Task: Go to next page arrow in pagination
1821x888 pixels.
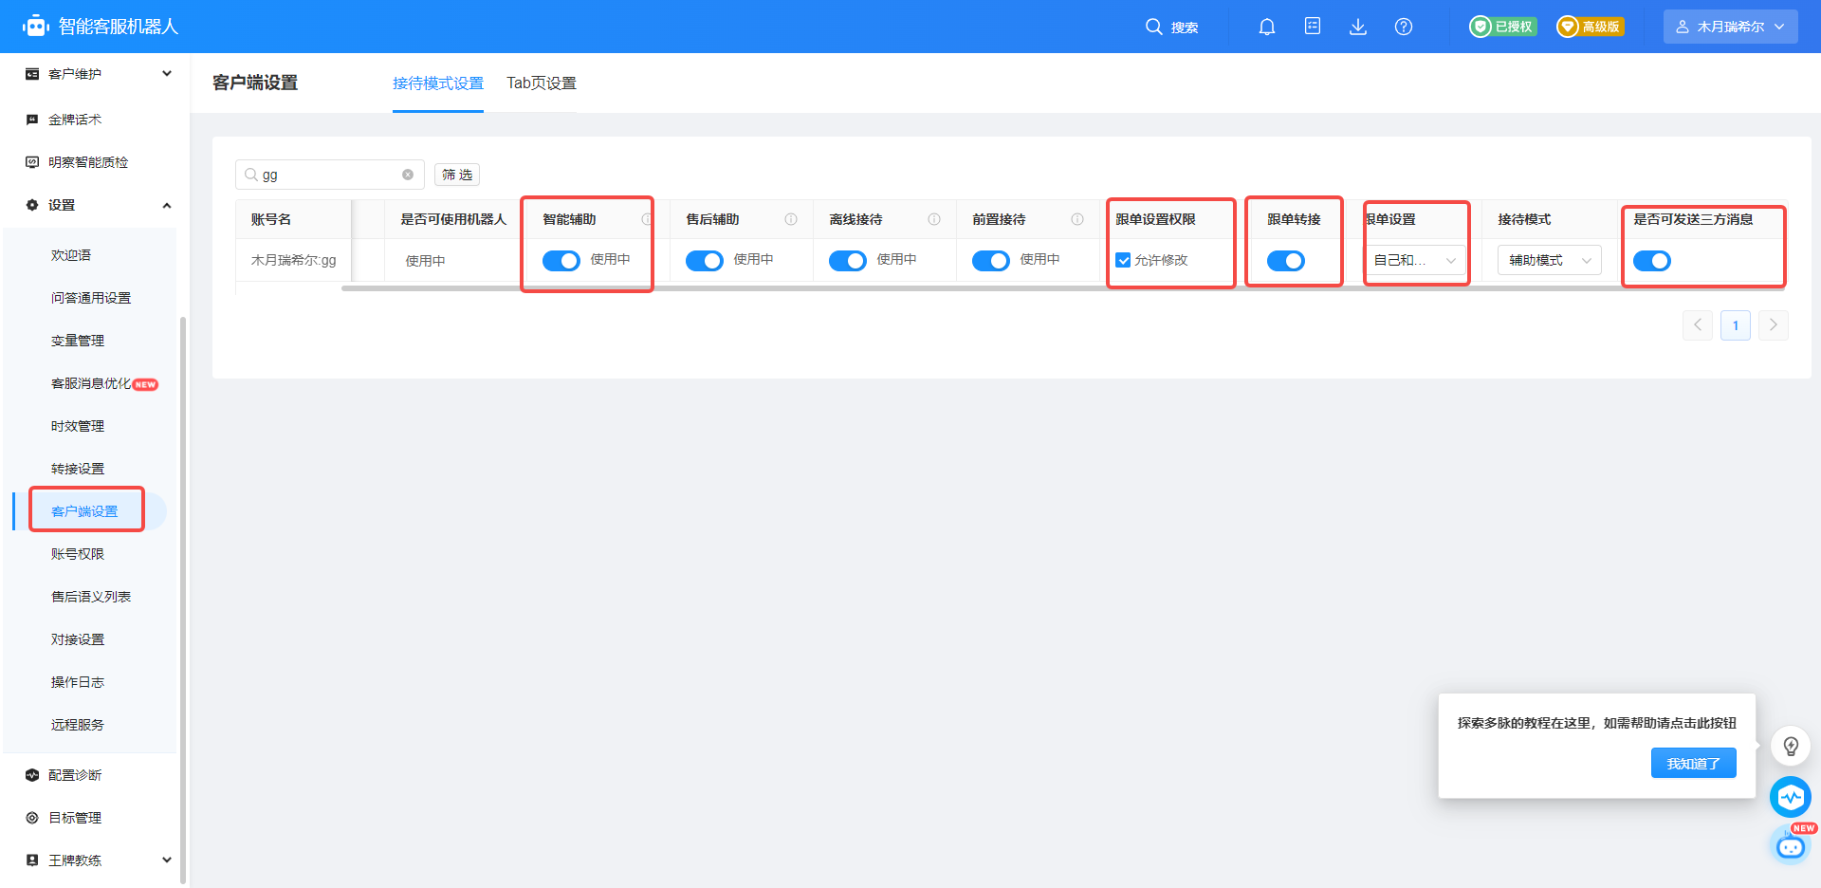Action: click(x=1774, y=325)
